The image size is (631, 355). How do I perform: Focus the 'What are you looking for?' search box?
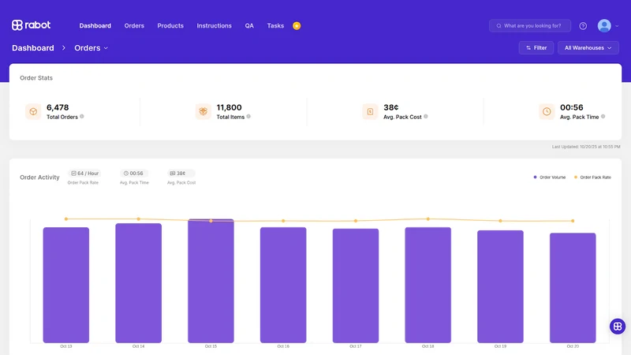[x=530, y=26]
